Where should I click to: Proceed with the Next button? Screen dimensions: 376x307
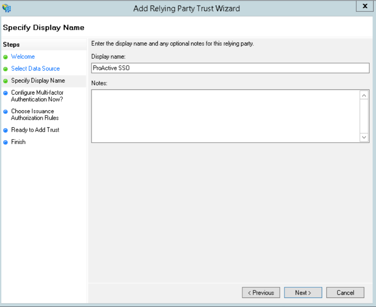(303, 292)
